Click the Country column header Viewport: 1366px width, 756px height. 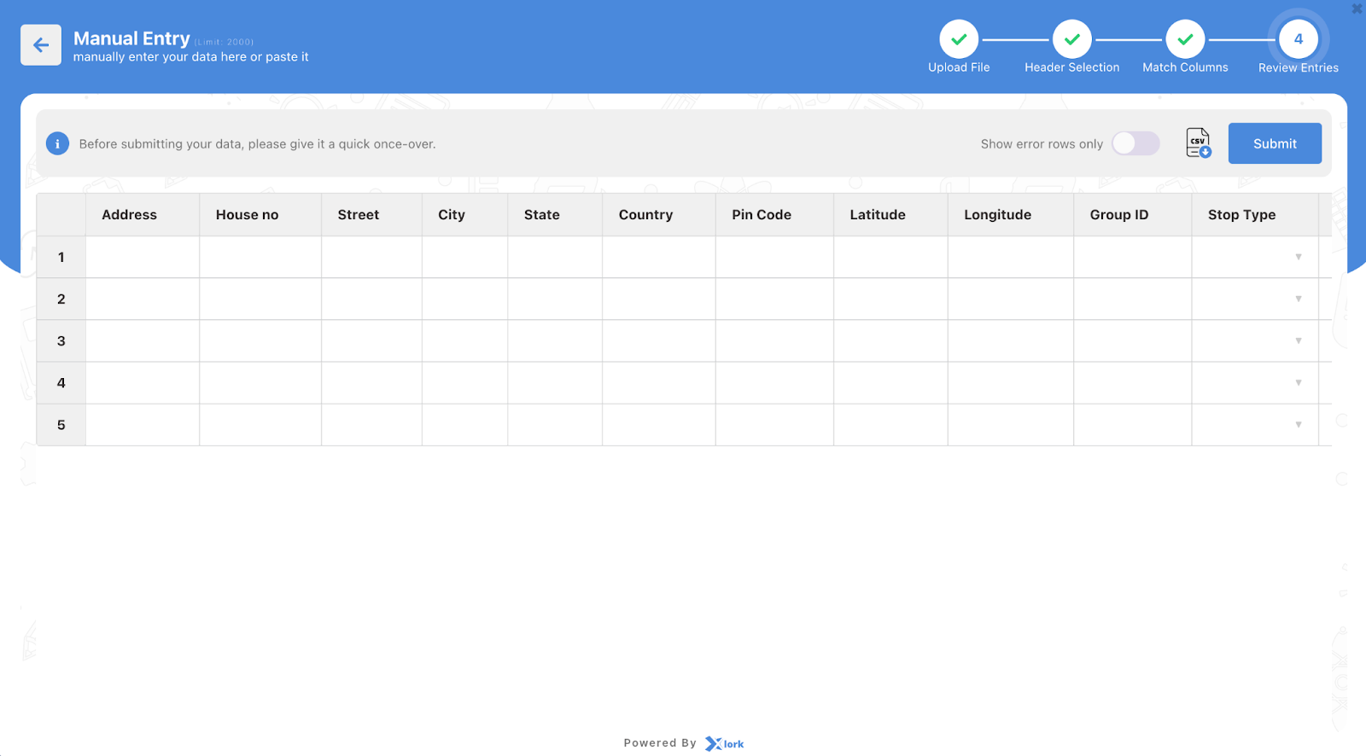click(659, 215)
